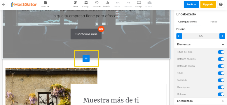Toggle Título del sitio switch
This screenshot has width=227, height=105.
pyautogui.click(x=221, y=52)
